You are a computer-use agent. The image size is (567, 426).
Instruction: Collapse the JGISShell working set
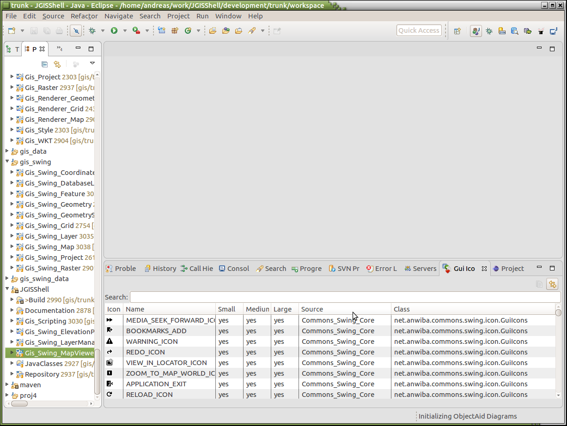coord(7,289)
